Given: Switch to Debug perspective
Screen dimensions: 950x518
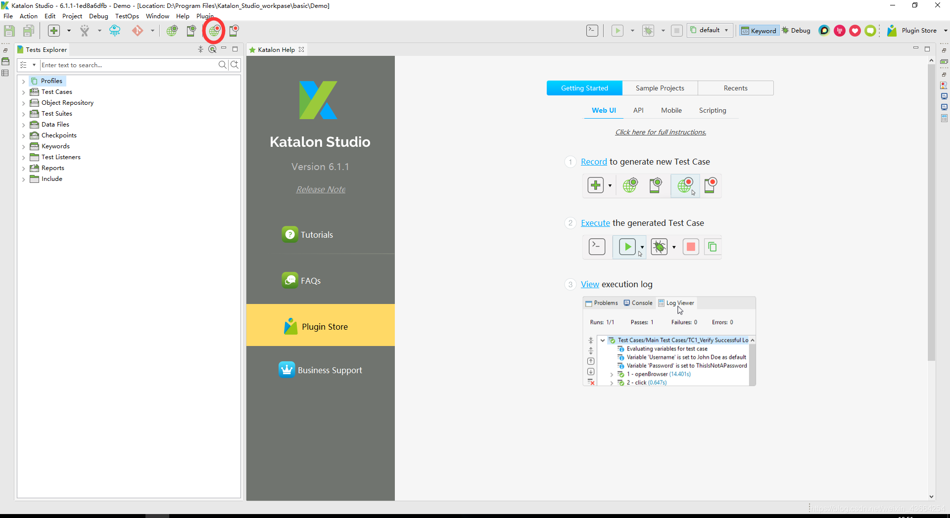Looking at the screenshot, I should tap(796, 31).
